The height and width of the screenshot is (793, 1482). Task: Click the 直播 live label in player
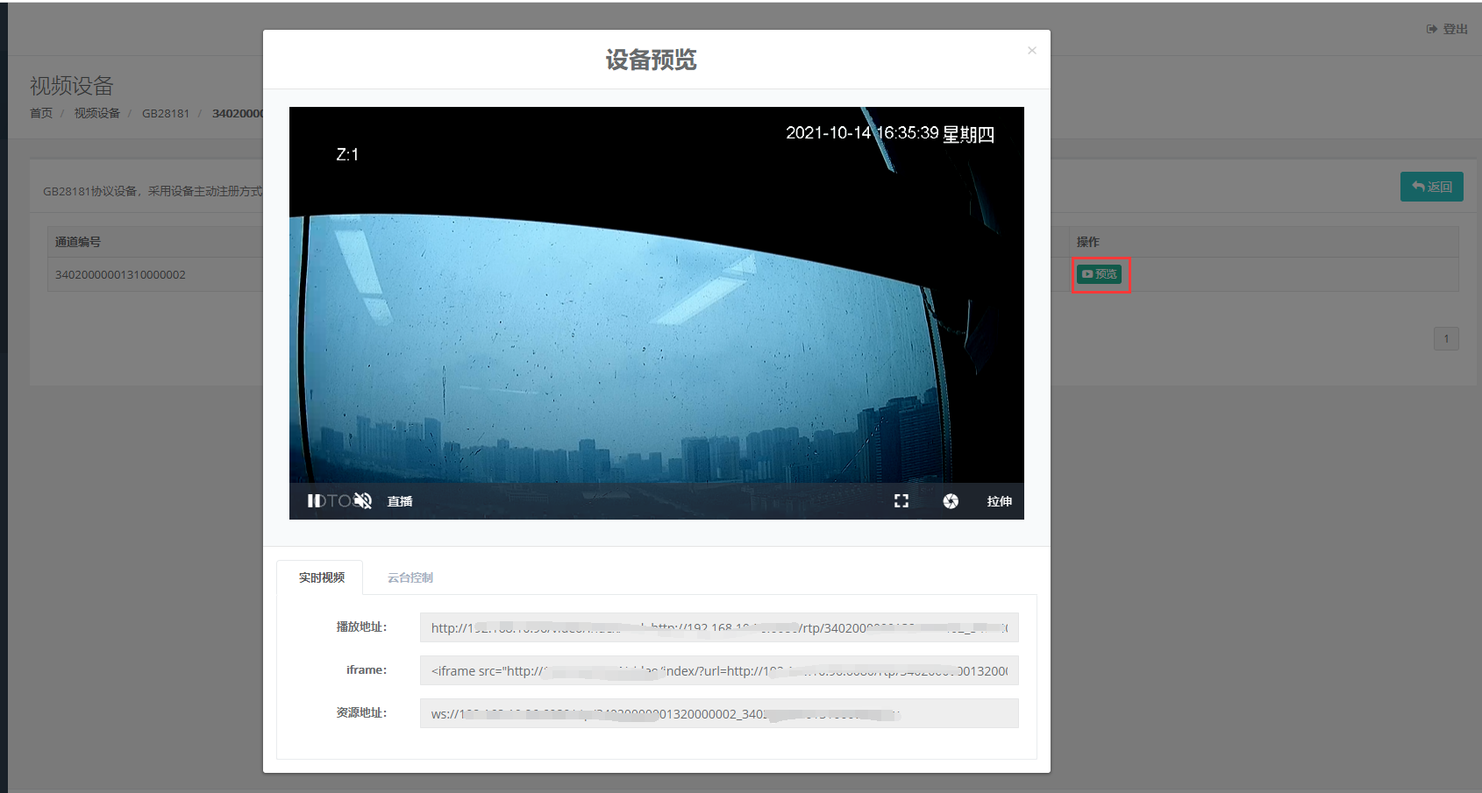[400, 501]
